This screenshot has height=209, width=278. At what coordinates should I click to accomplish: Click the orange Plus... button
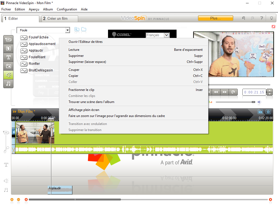[215, 18]
